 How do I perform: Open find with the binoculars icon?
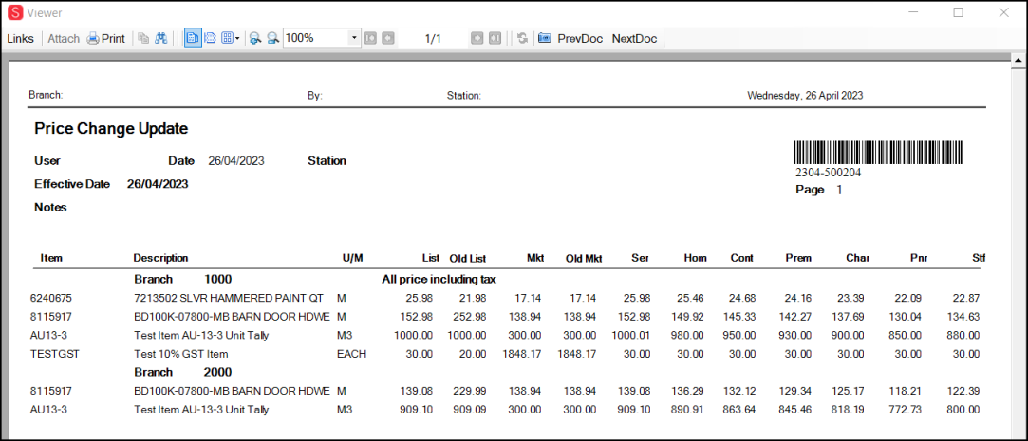click(x=161, y=39)
